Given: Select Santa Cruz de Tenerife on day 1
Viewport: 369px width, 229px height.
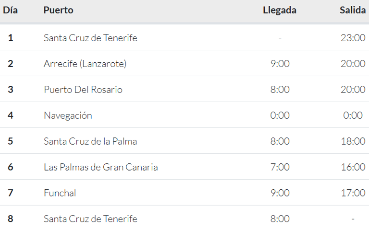Looking at the screenshot, I should 90,38.
